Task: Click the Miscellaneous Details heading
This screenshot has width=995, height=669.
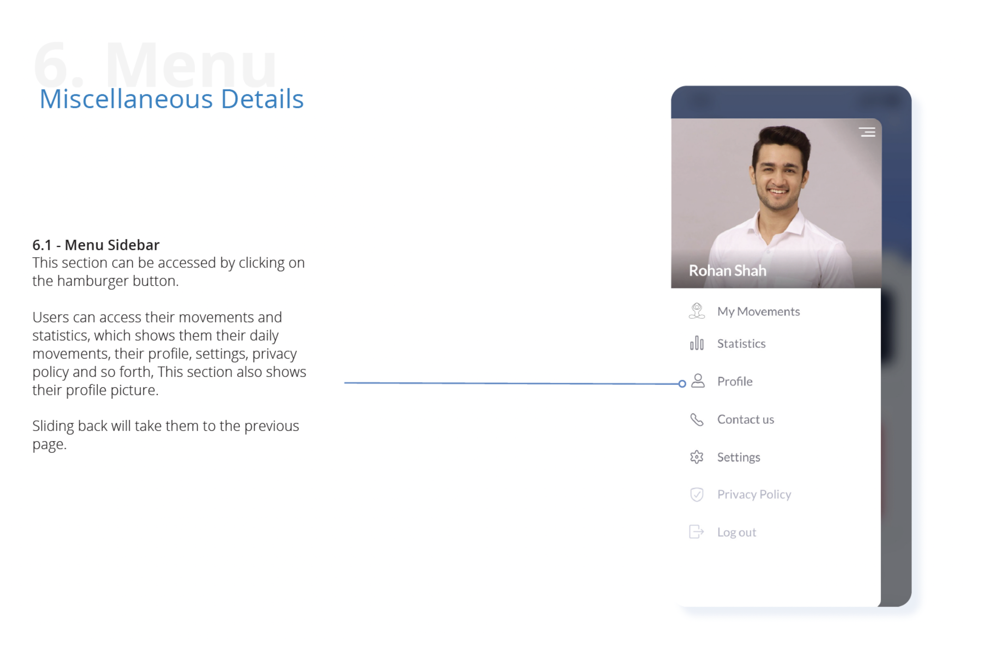Action: (x=171, y=99)
